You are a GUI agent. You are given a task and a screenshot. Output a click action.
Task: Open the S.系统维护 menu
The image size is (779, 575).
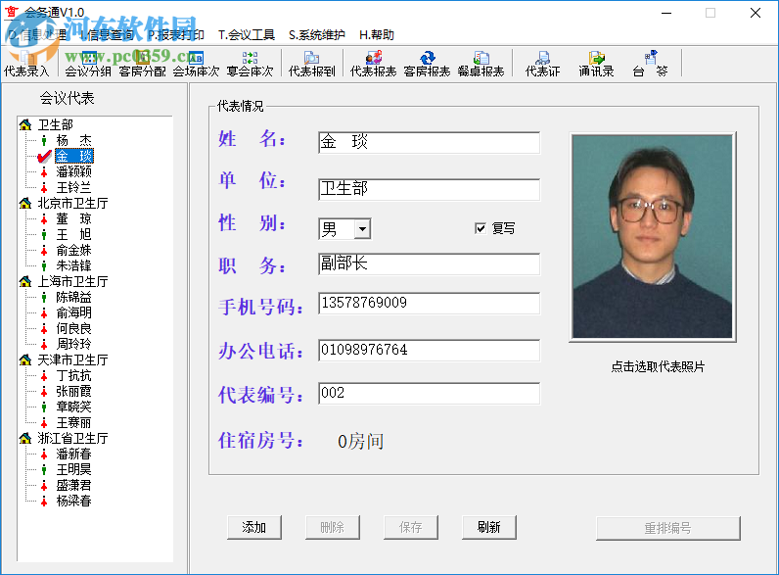316,35
